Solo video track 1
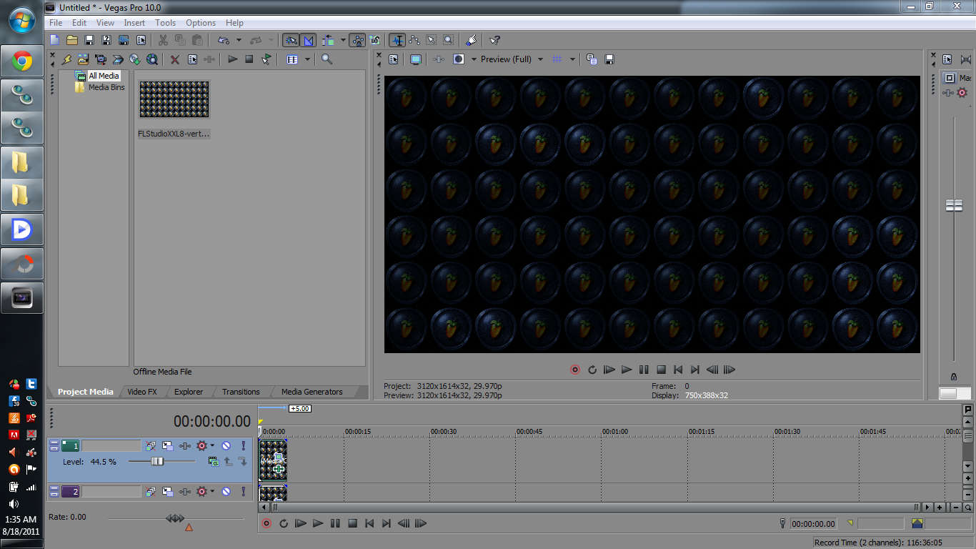 243,445
